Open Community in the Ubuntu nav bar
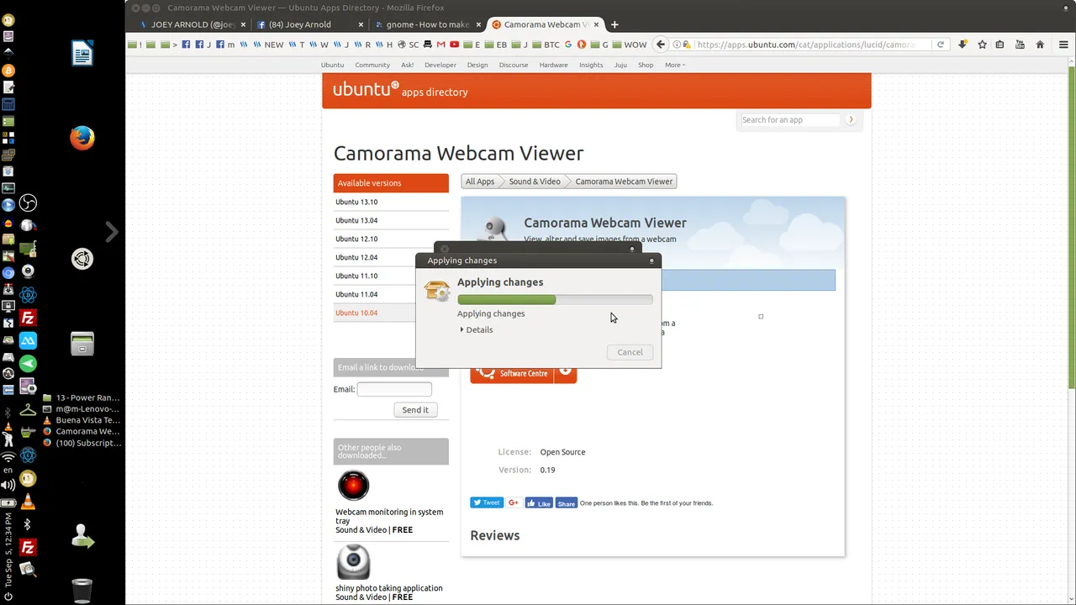This screenshot has height=605, width=1076. pos(372,65)
